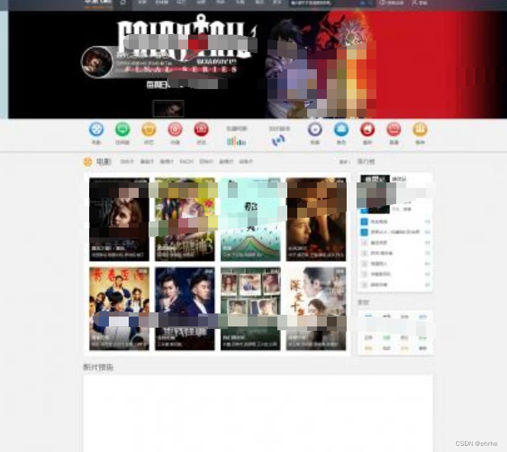This screenshot has height=452, width=507.
Task: Open the green circular category icon
Action: [x=123, y=129]
